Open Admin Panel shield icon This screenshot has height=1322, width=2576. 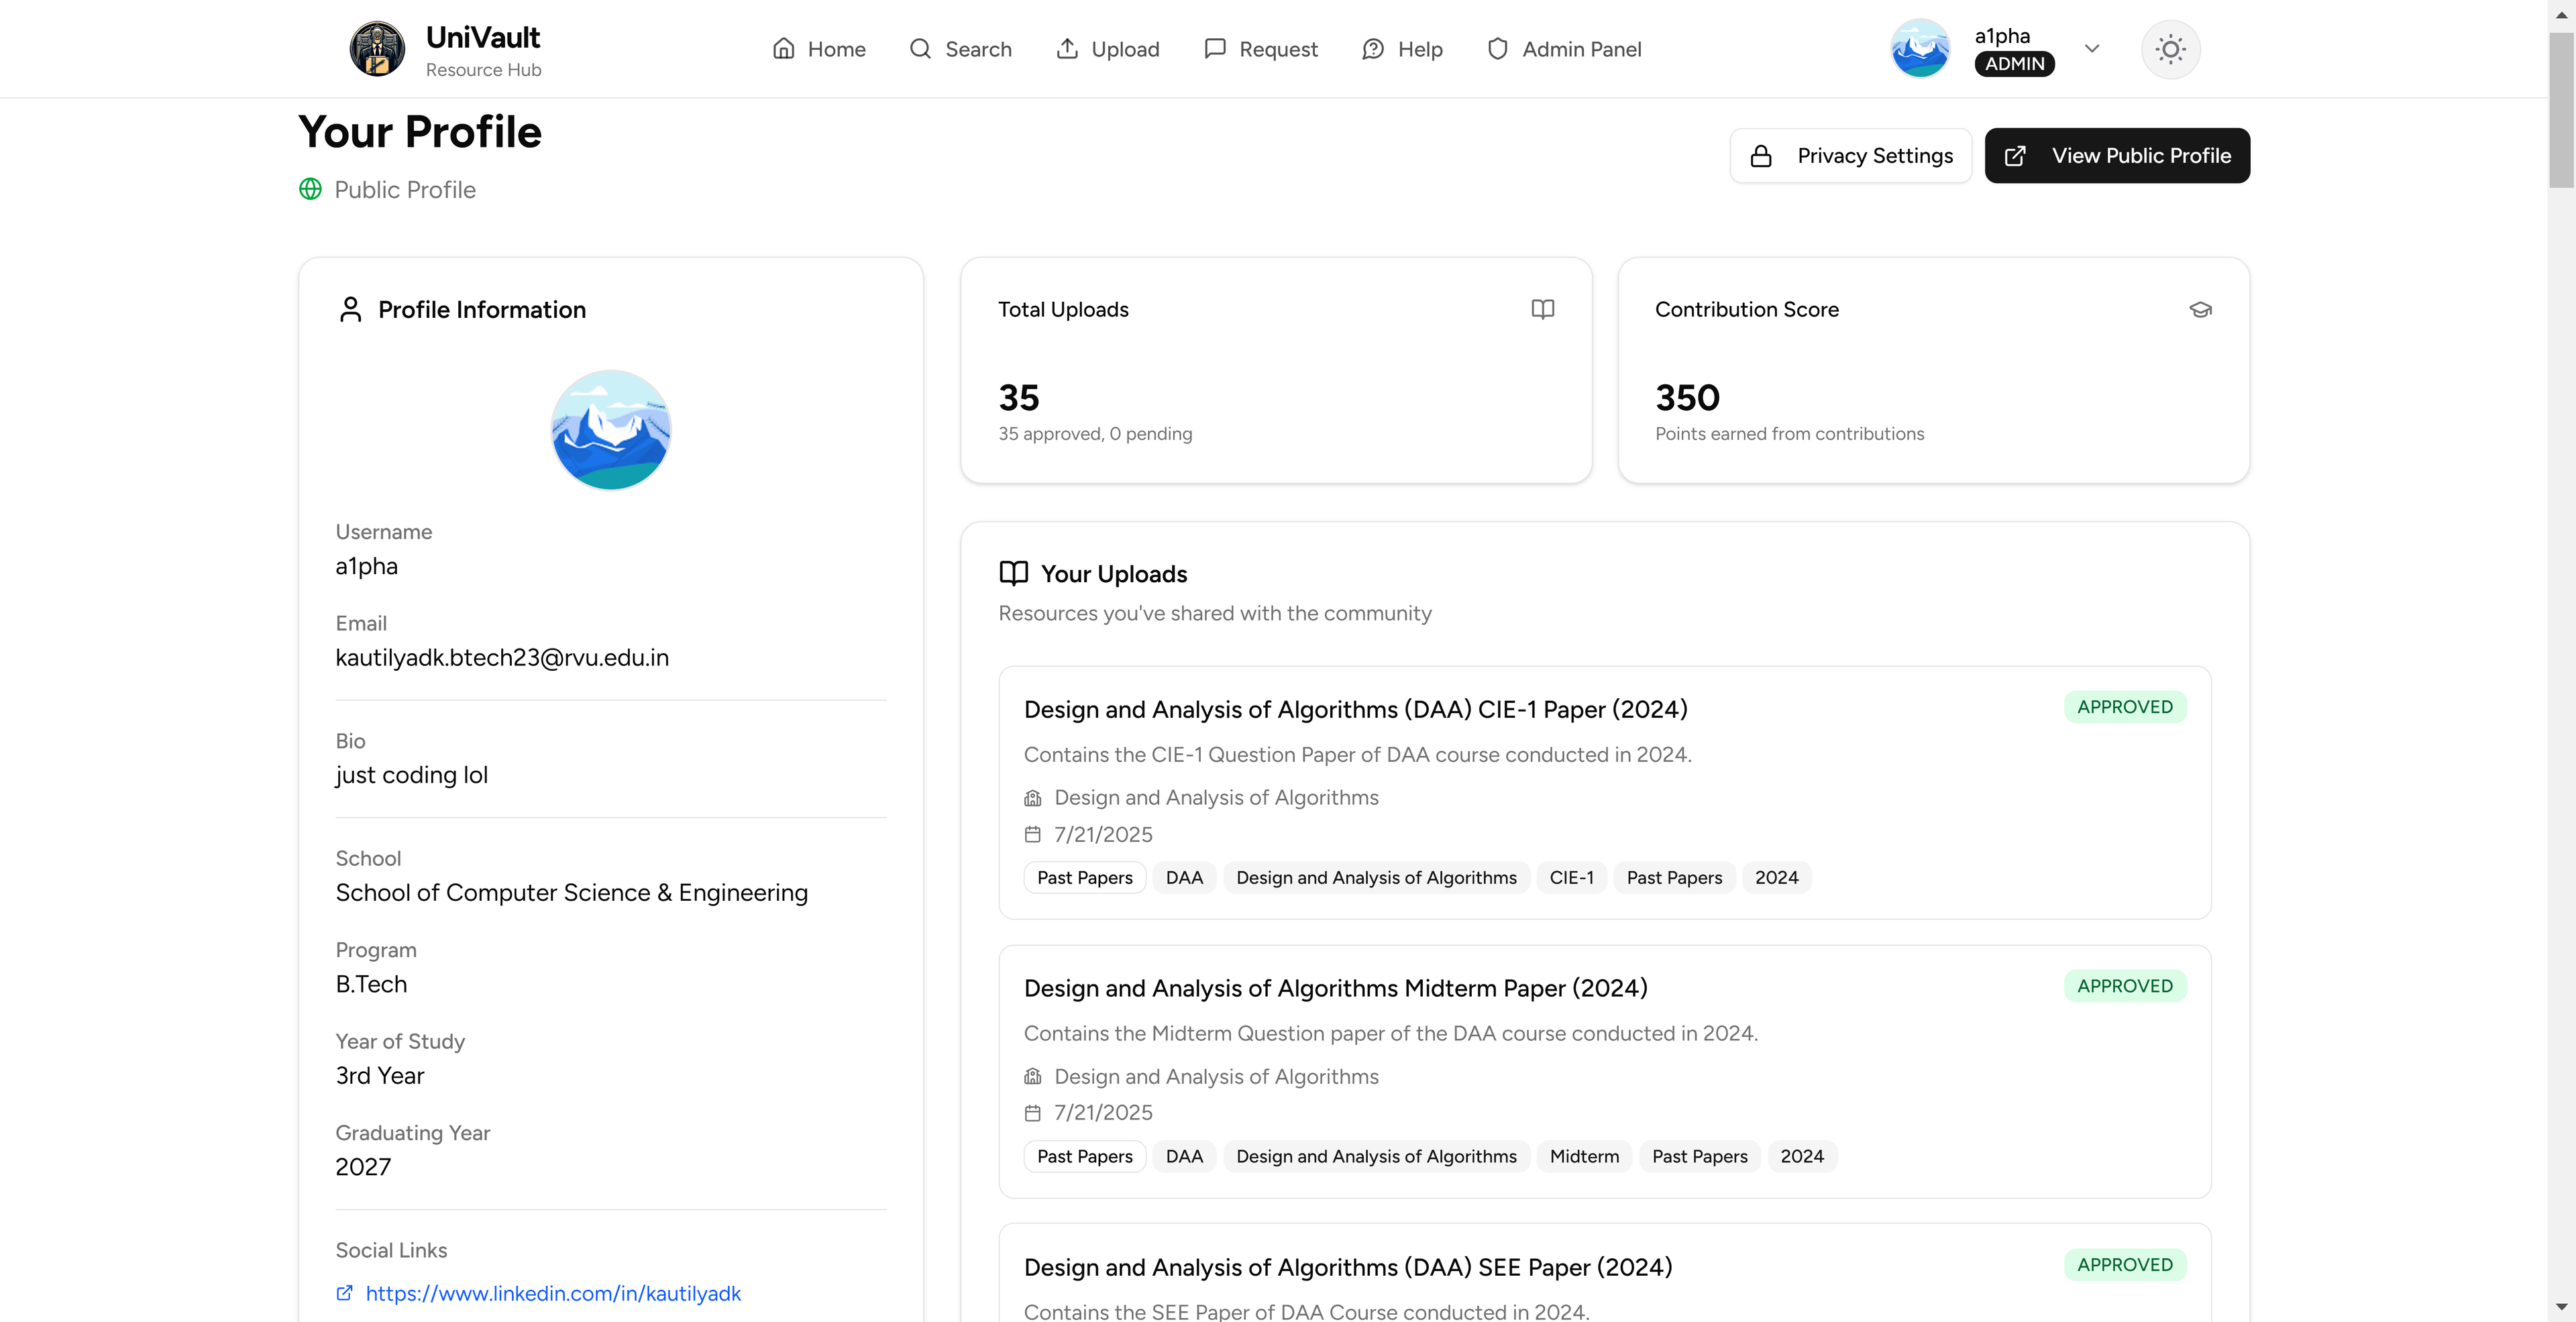[1497, 48]
